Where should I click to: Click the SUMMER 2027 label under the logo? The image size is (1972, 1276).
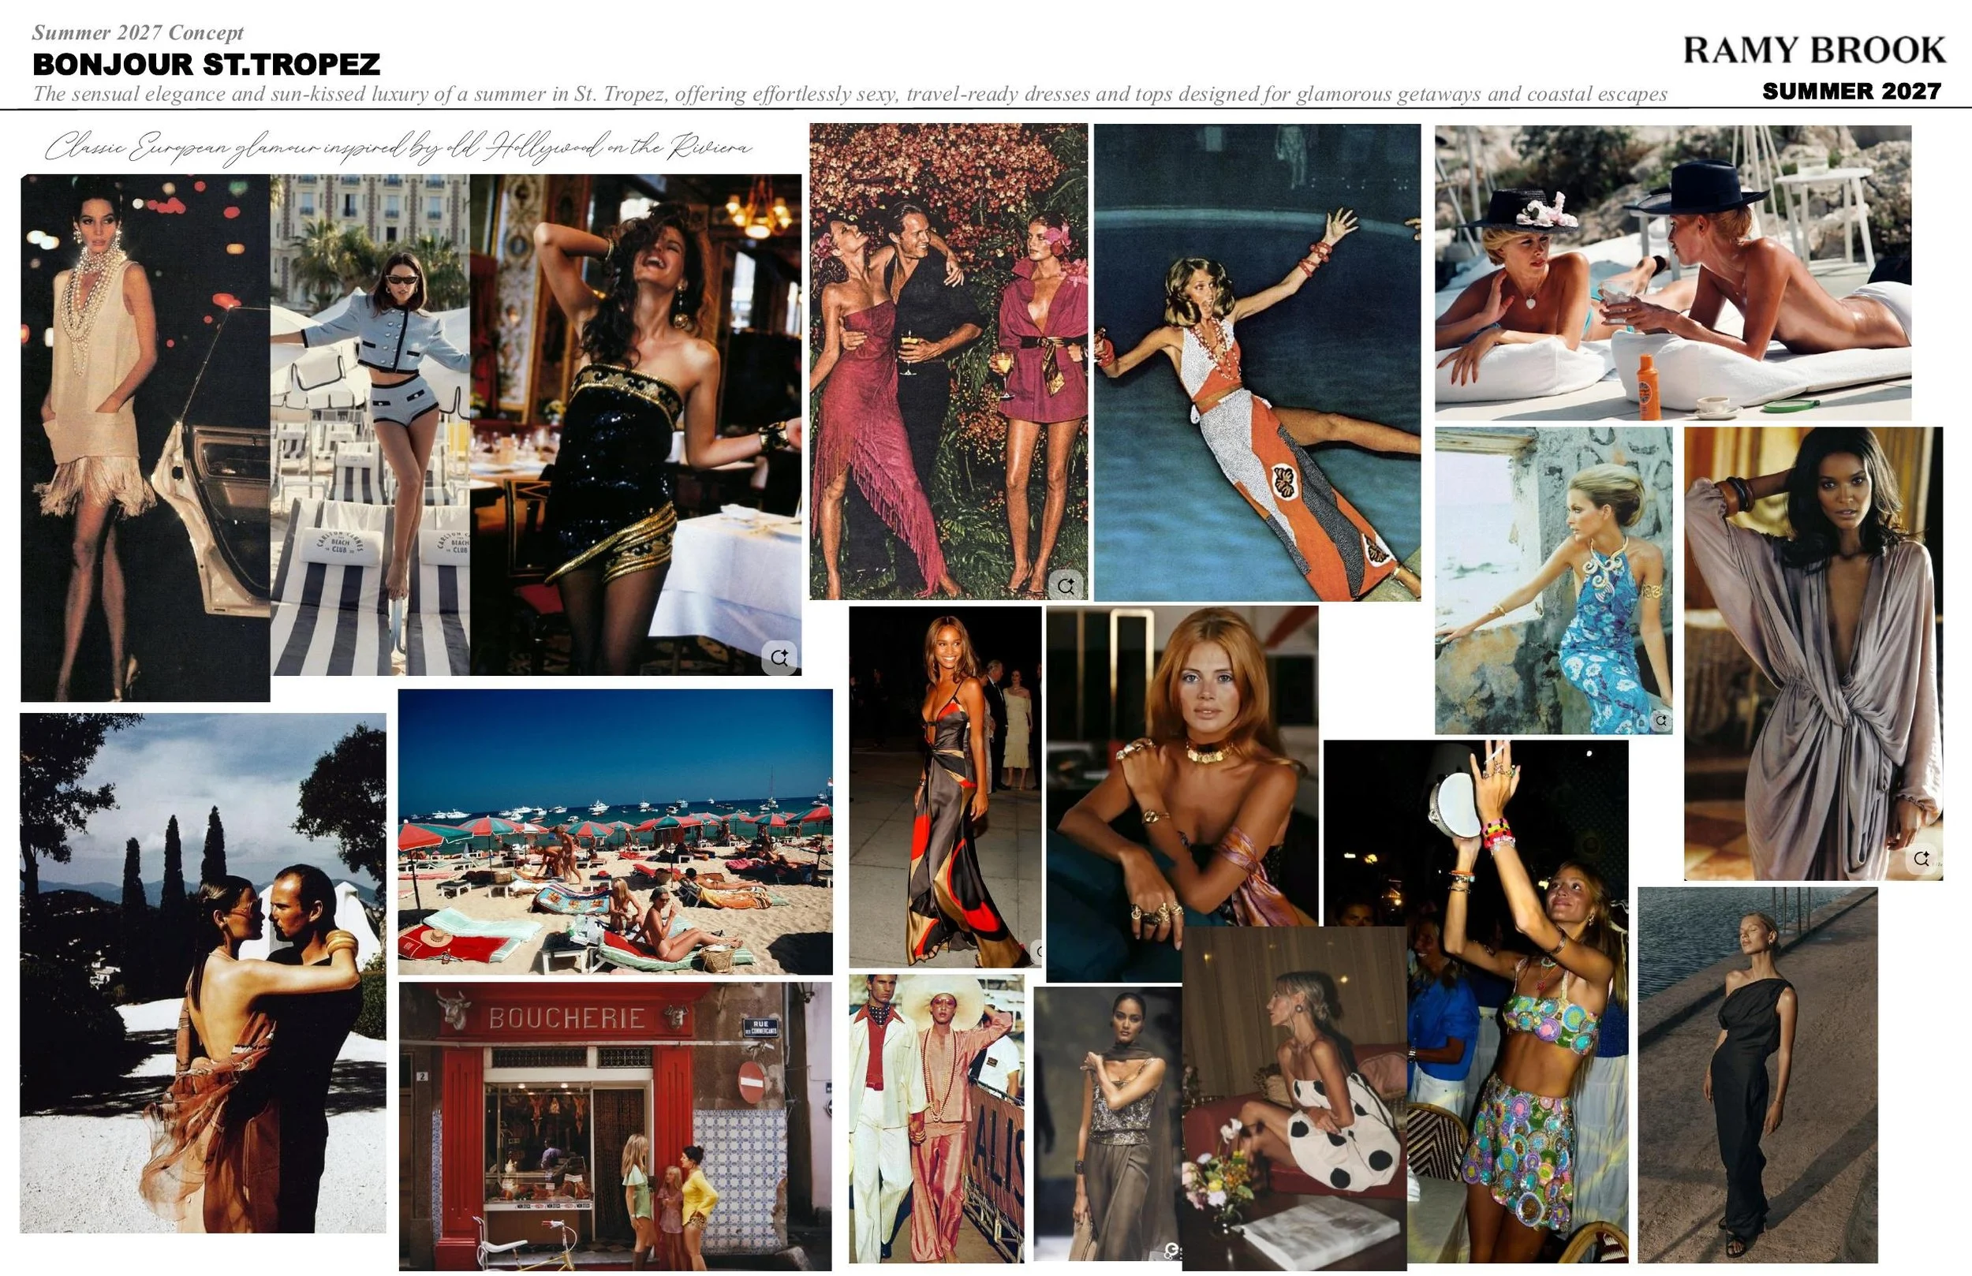coord(1852,91)
